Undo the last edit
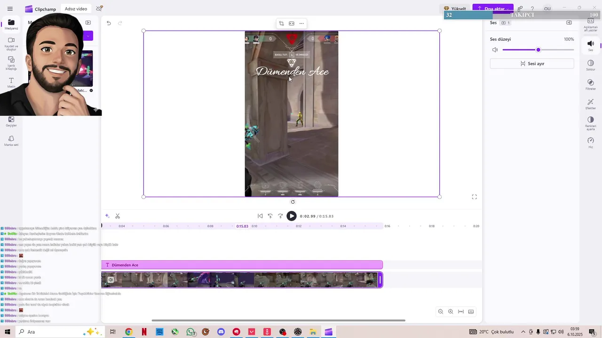Image resolution: width=602 pixels, height=338 pixels. (109, 23)
